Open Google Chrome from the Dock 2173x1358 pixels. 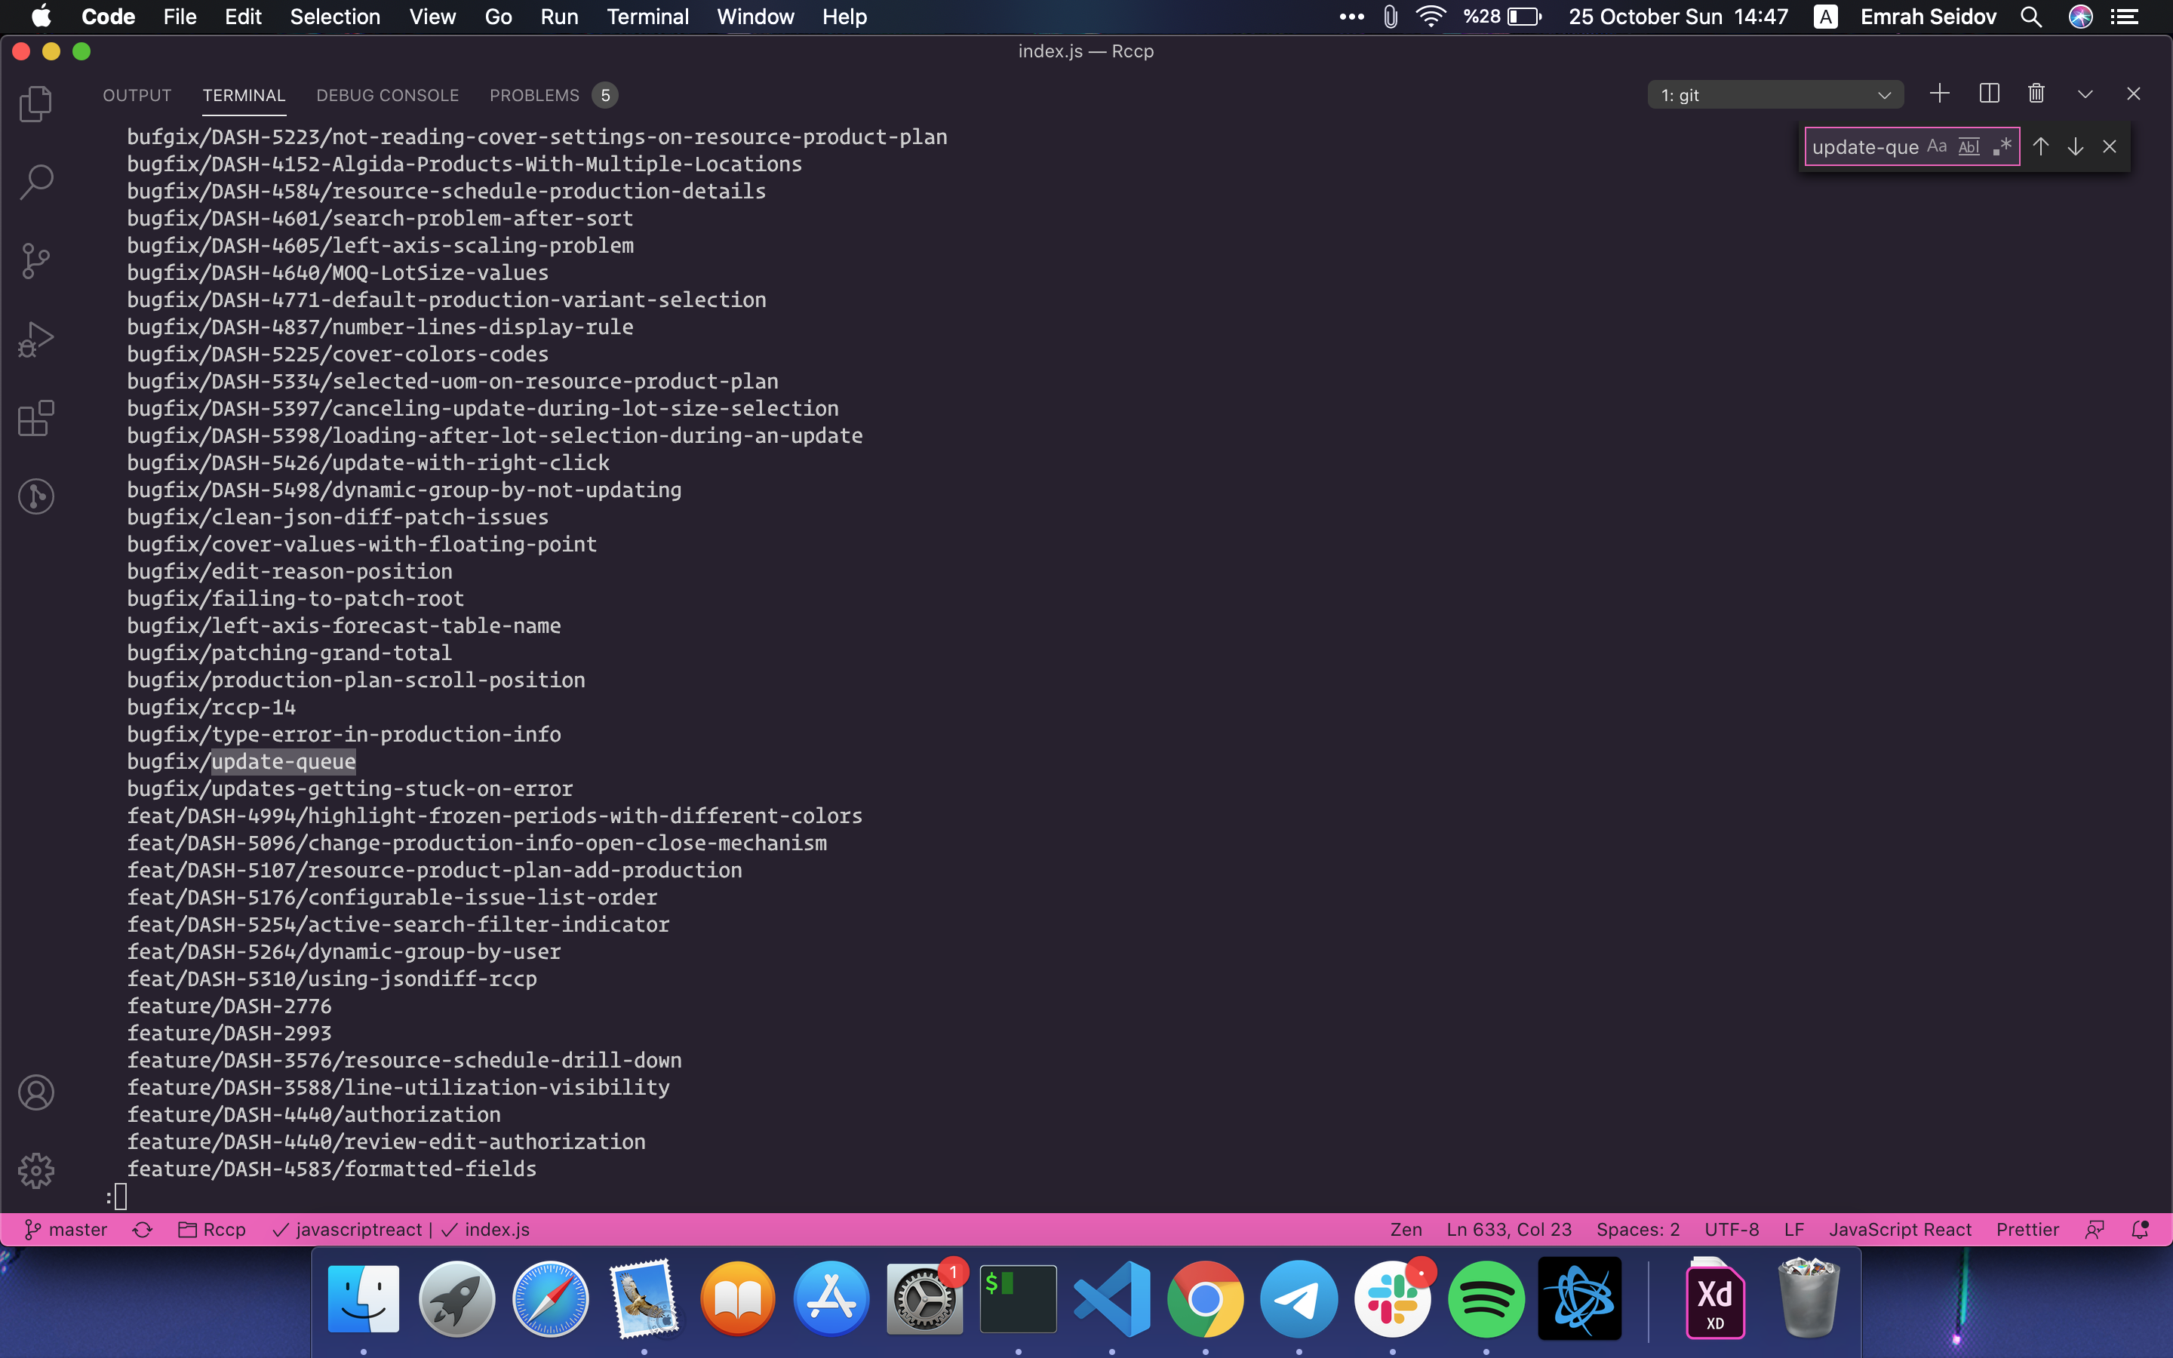[x=1205, y=1298]
